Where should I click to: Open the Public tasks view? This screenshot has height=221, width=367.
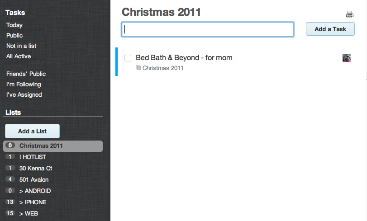click(14, 35)
